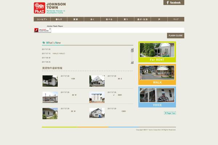The image size is (218, 145).
Task: Click the What's New scrollbar up arrow
Action: pos(132,50)
